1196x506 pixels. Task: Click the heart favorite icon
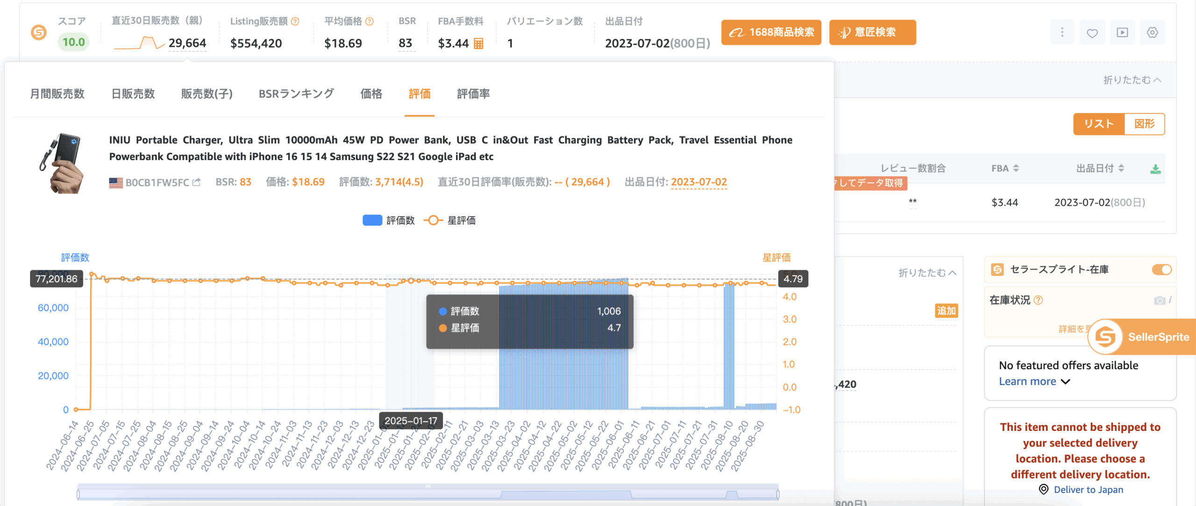click(x=1092, y=33)
